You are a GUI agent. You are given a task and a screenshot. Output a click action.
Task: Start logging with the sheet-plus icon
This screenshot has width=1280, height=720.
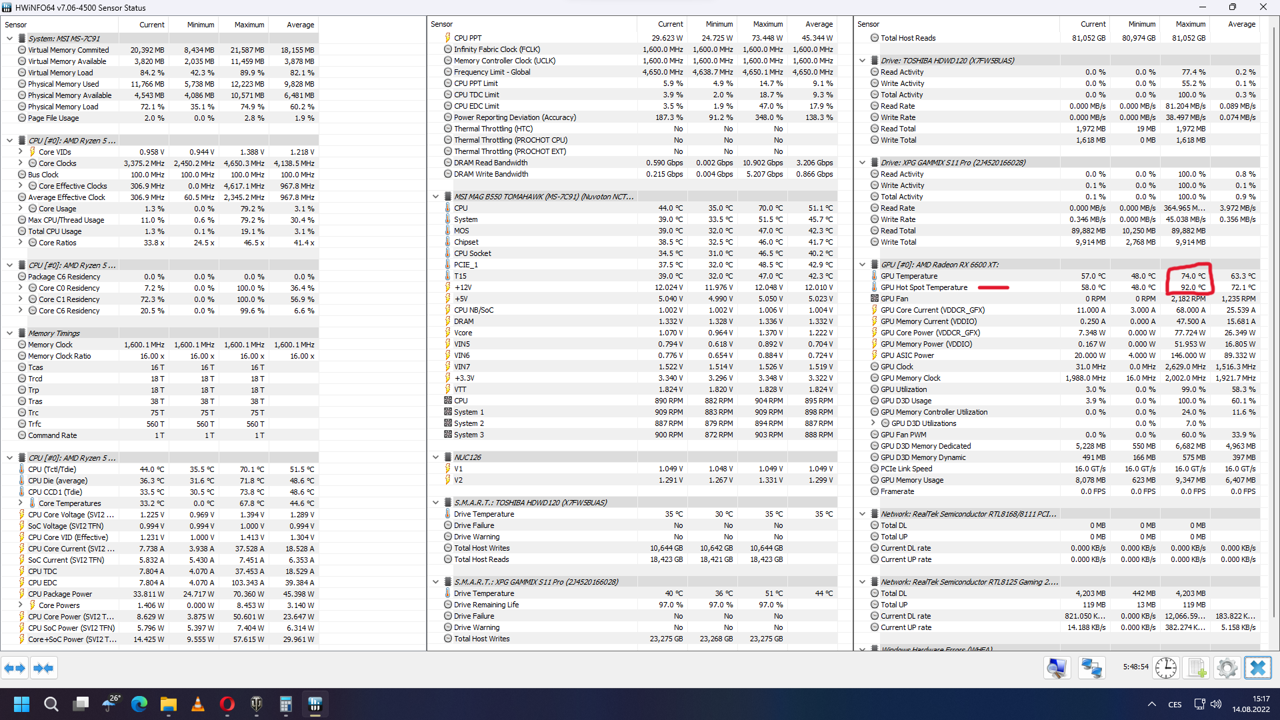pyautogui.click(x=1197, y=668)
